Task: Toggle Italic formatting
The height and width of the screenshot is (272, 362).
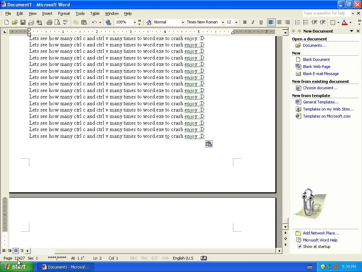Action: coord(253,22)
